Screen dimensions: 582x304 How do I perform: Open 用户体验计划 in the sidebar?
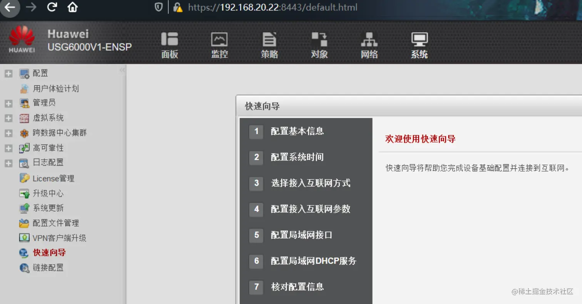tap(56, 89)
